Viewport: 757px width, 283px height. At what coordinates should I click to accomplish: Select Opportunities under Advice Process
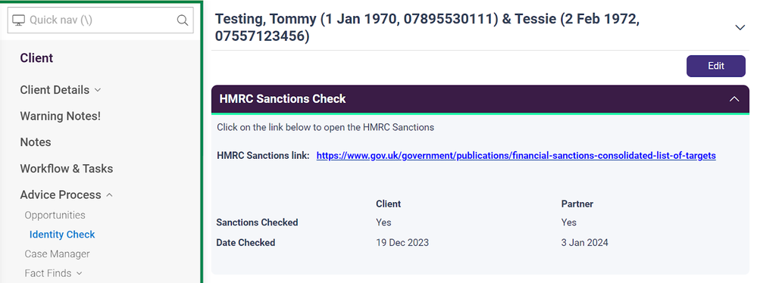(x=55, y=215)
